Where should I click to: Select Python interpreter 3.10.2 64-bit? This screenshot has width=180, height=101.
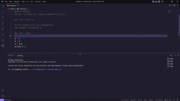[x=159, y=100]
